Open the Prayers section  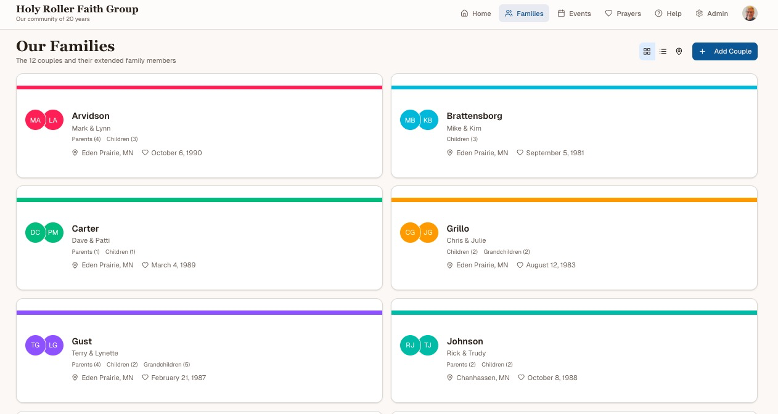[623, 14]
